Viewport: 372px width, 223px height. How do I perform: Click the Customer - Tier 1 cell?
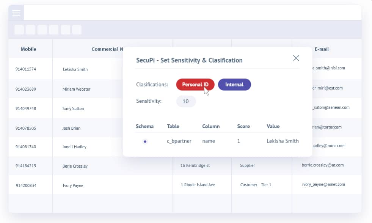(x=256, y=185)
